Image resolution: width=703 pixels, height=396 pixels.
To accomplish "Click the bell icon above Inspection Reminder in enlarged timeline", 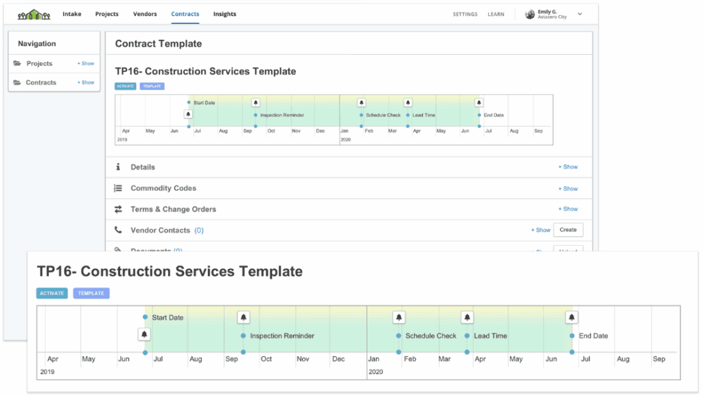I will click(x=244, y=317).
